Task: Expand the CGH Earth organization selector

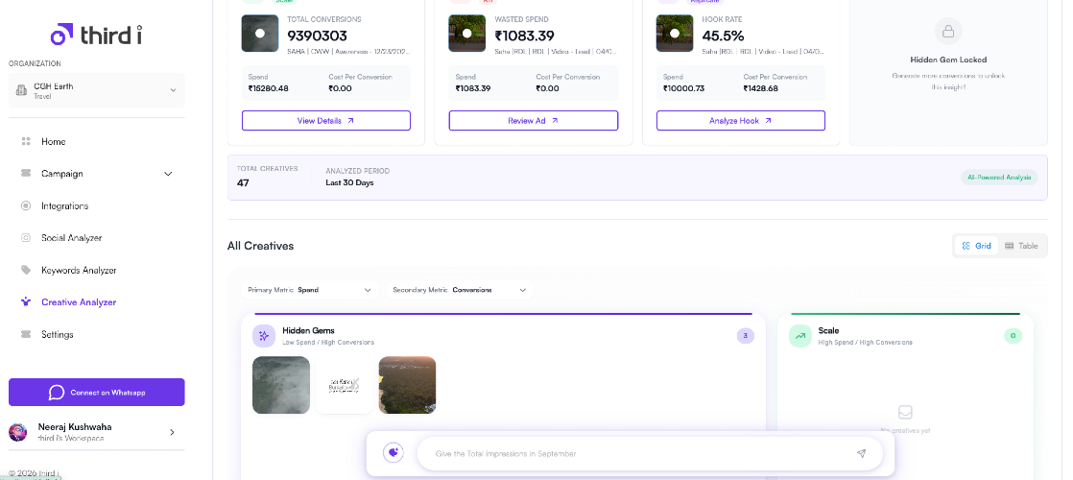Action: click(x=96, y=90)
